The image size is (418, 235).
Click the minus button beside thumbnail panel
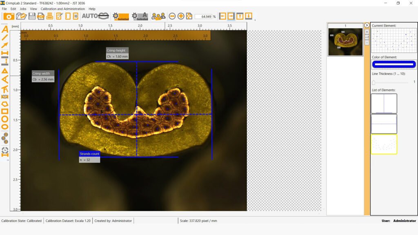tap(367, 42)
